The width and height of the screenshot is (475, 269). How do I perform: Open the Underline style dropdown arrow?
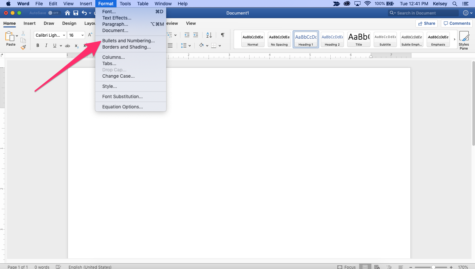61,46
